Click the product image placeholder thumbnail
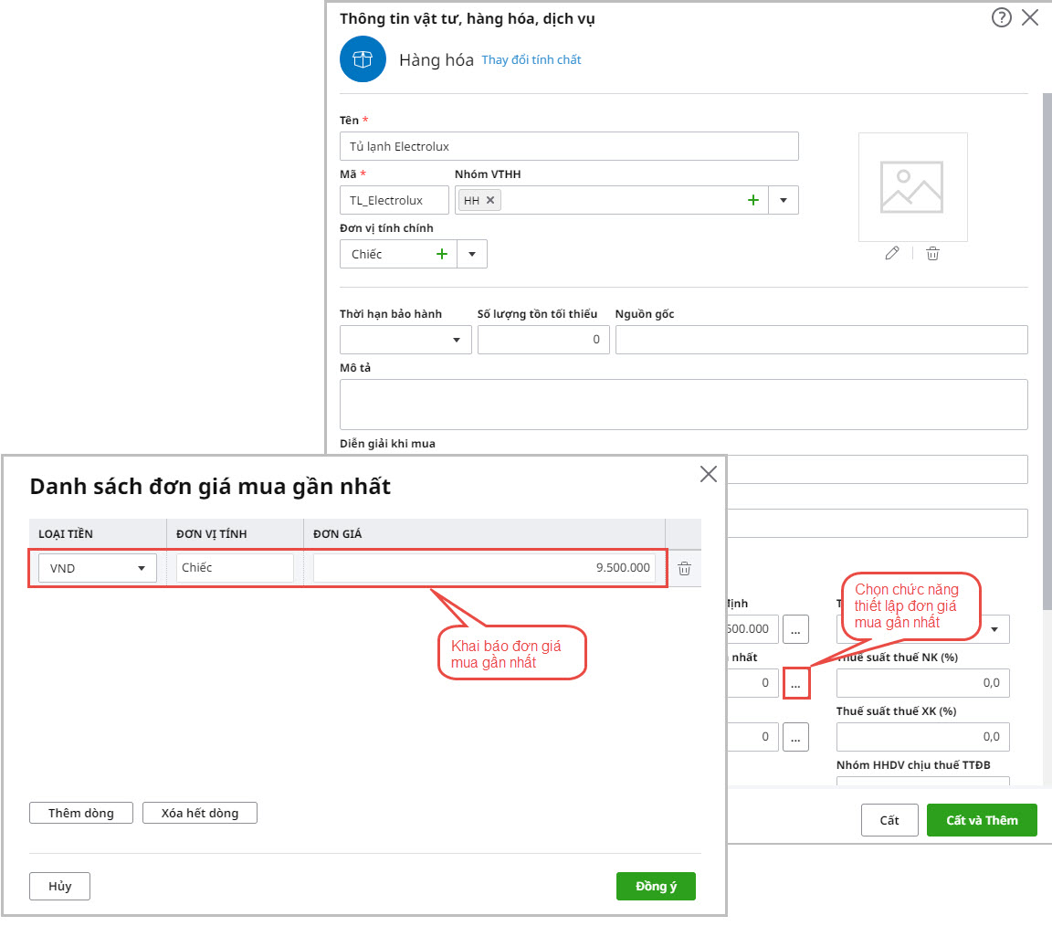The height and width of the screenshot is (926, 1052). point(912,186)
